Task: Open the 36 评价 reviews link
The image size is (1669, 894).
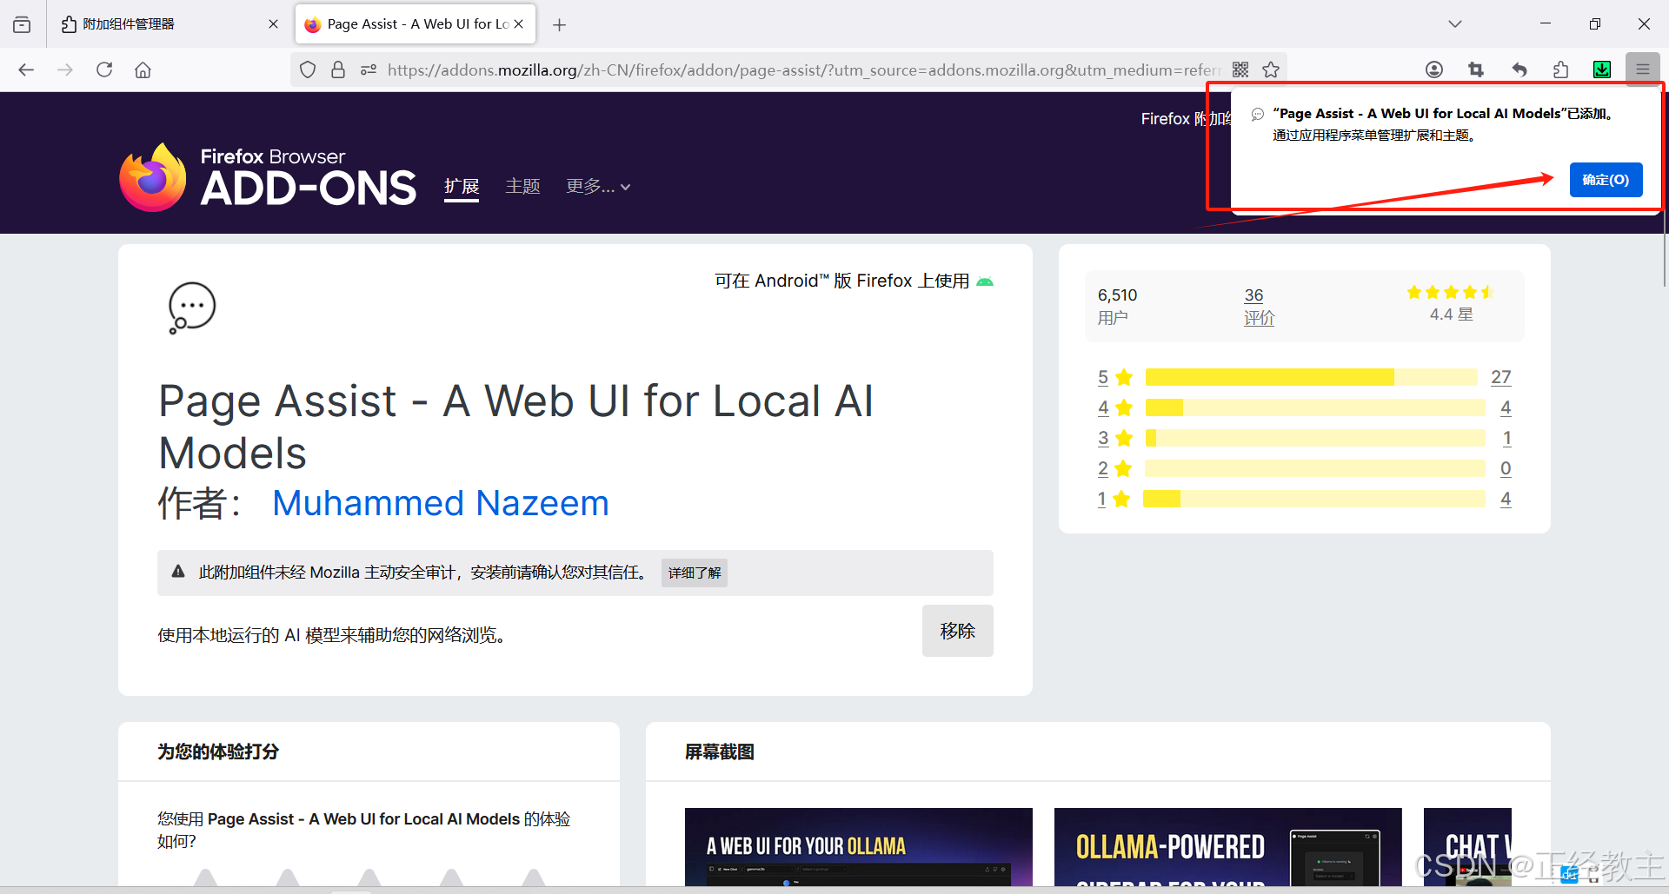Action: [1259, 307]
